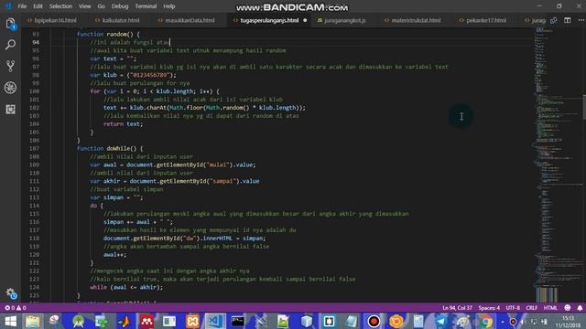This screenshot has height=329, width=586.
Task: Click the errors and warnings count in status bar
Action: 16,308
